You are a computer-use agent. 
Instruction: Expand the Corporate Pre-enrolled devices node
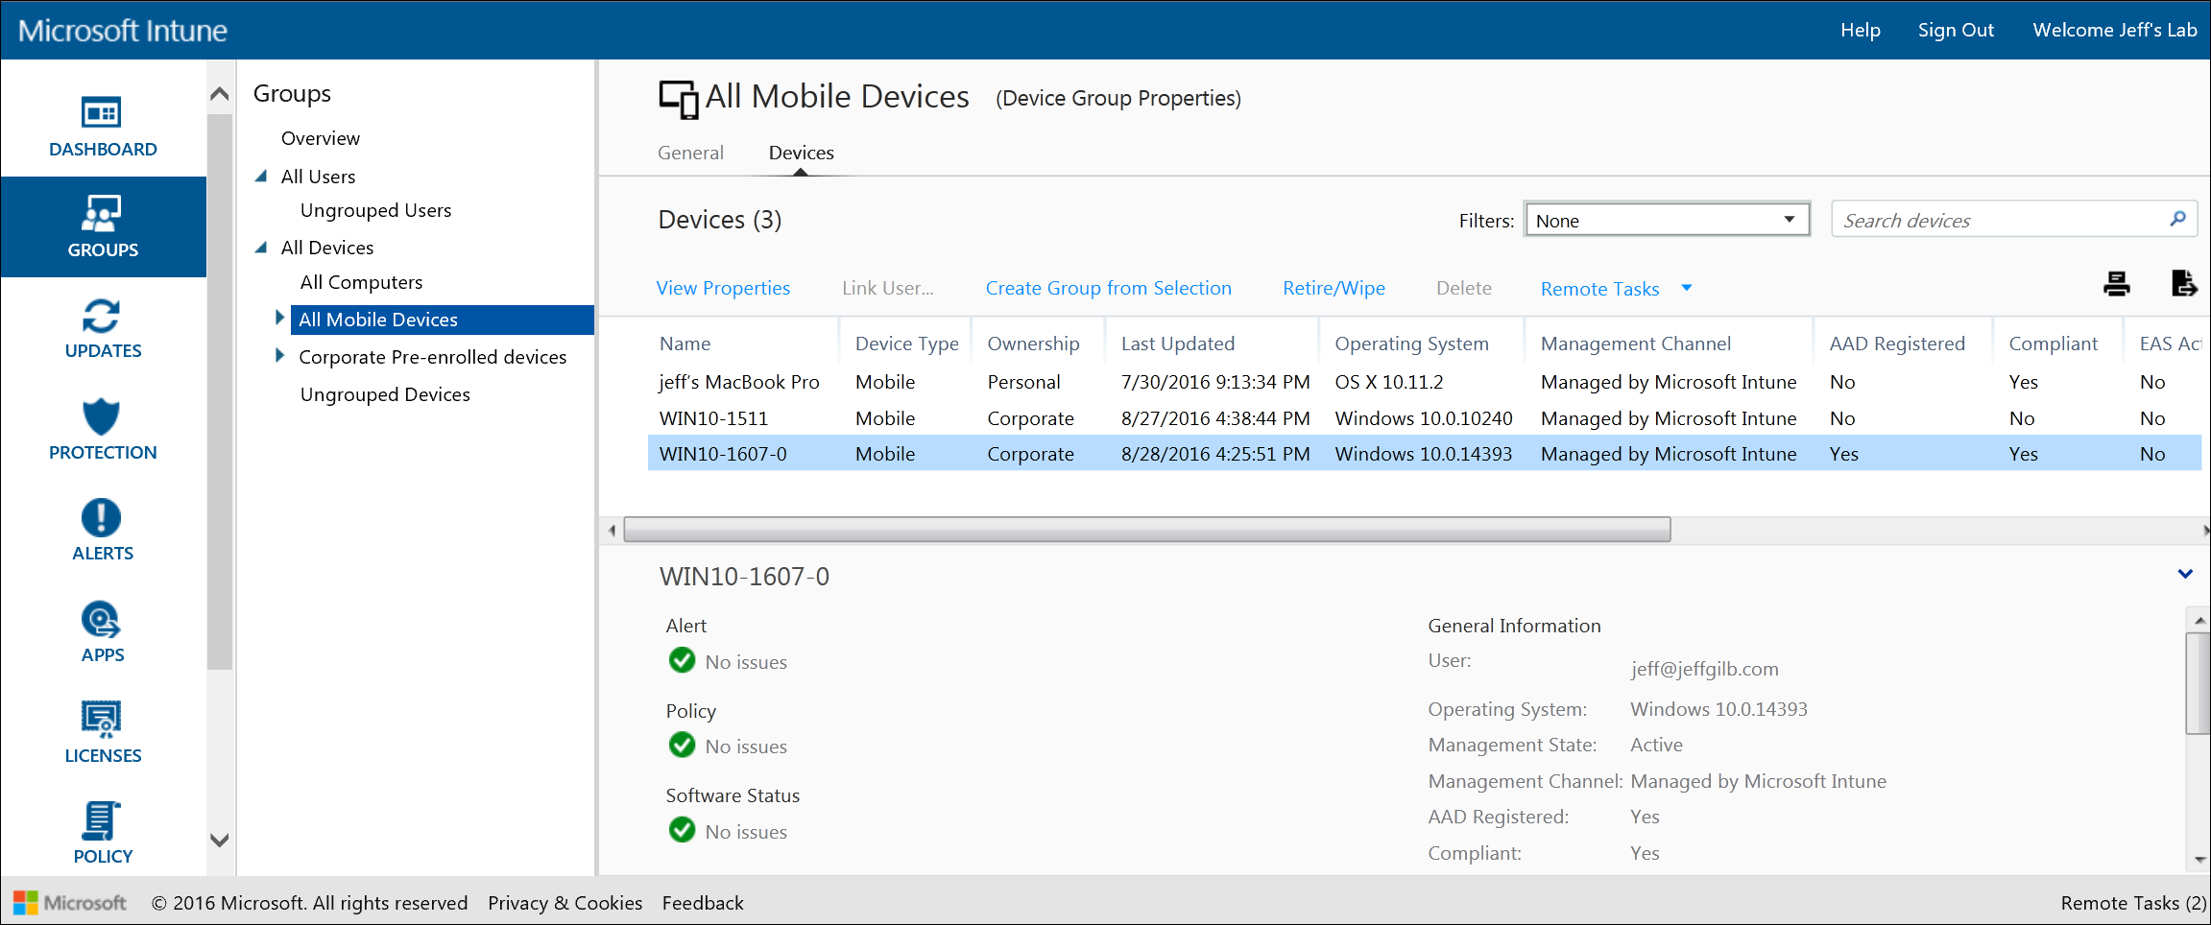coord(279,356)
